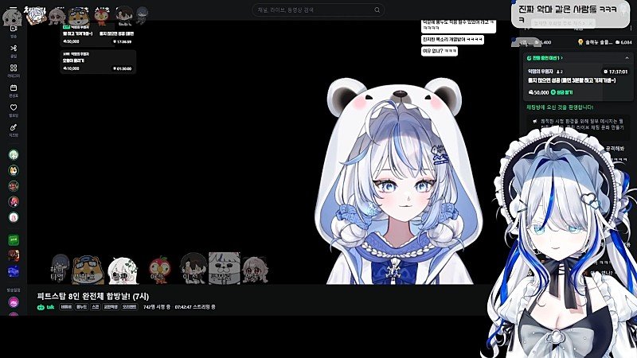Open the studio pencil icon in sidebar
The width and height of the screenshot is (637, 358).
click(14, 129)
